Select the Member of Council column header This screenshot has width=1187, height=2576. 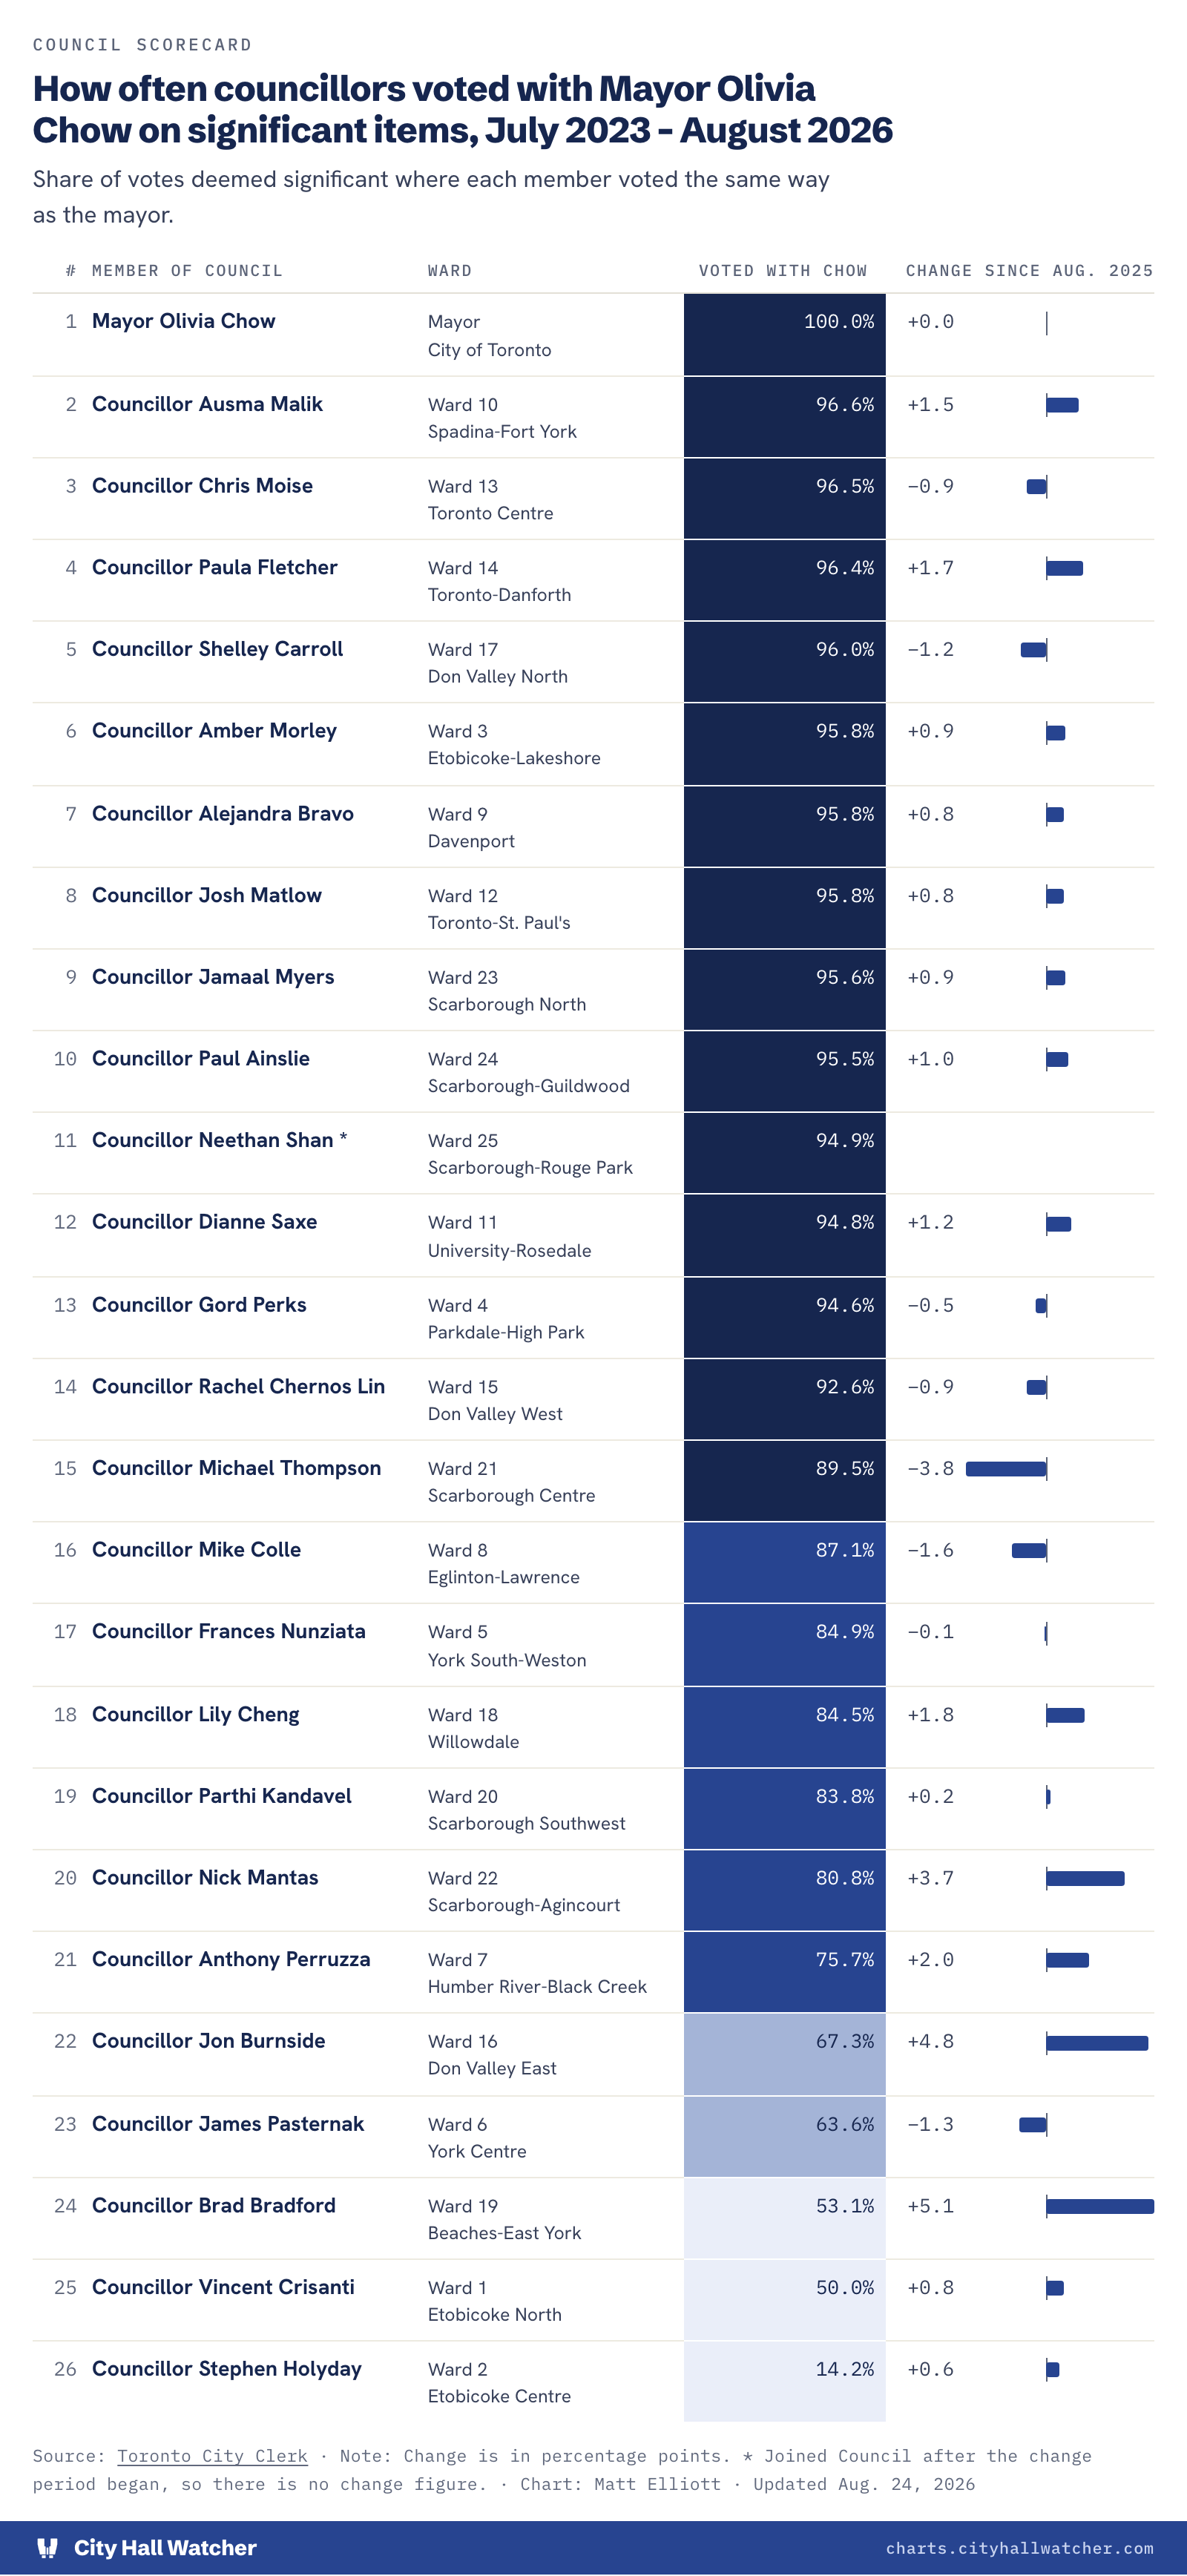[187, 271]
